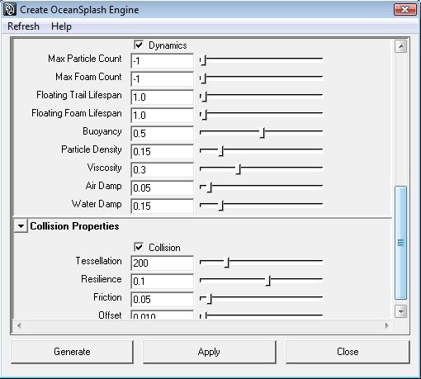Image resolution: width=421 pixels, height=379 pixels.
Task: Toggle the Collision checkbox
Action: 139,247
